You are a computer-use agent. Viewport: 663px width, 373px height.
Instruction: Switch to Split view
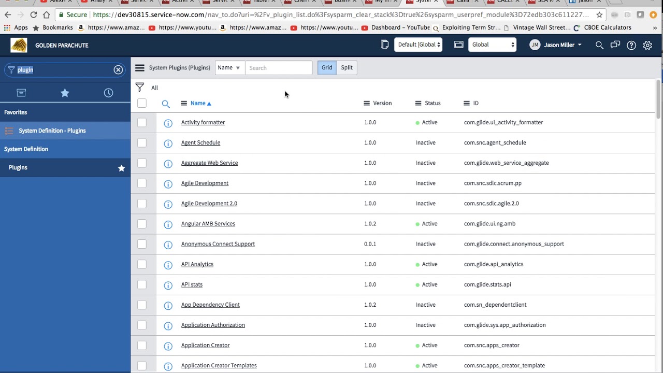click(347, 68)
